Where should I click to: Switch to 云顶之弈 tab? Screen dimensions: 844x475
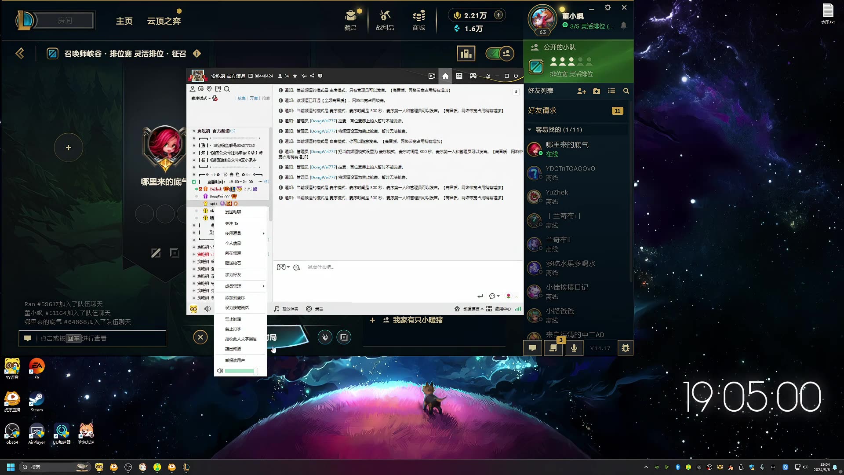pyautogui.click(x=164, y=21)
